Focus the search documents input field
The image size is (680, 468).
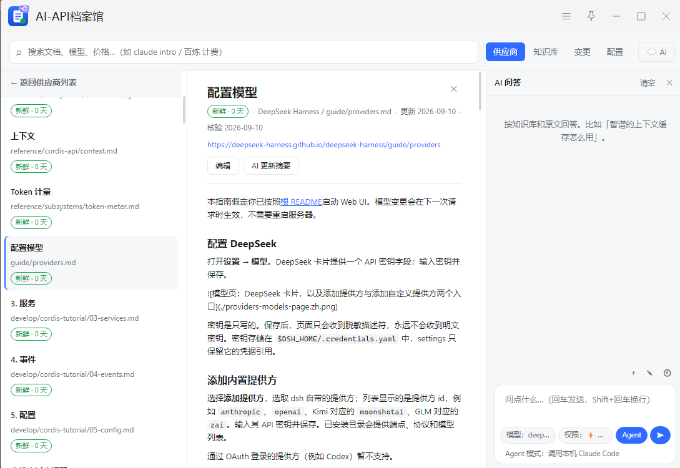(244, 52)
